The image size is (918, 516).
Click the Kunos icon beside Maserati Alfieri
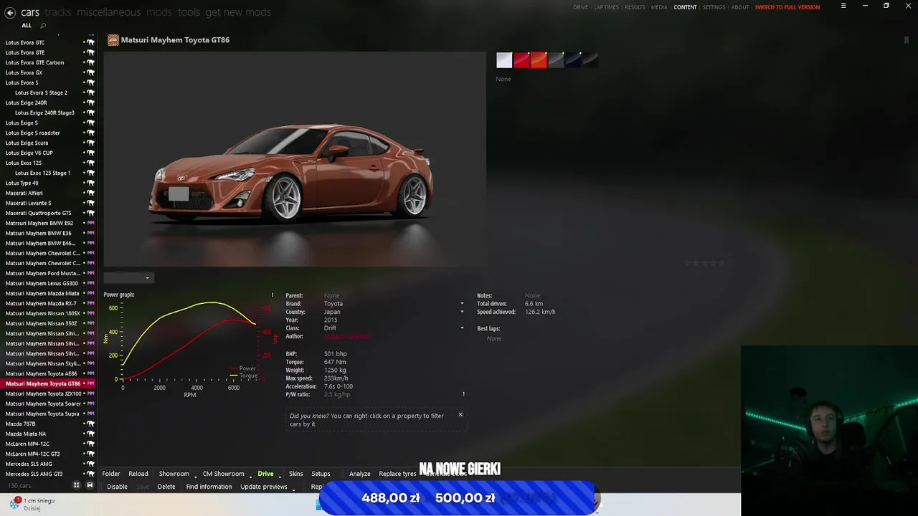(x=90, y=193)
